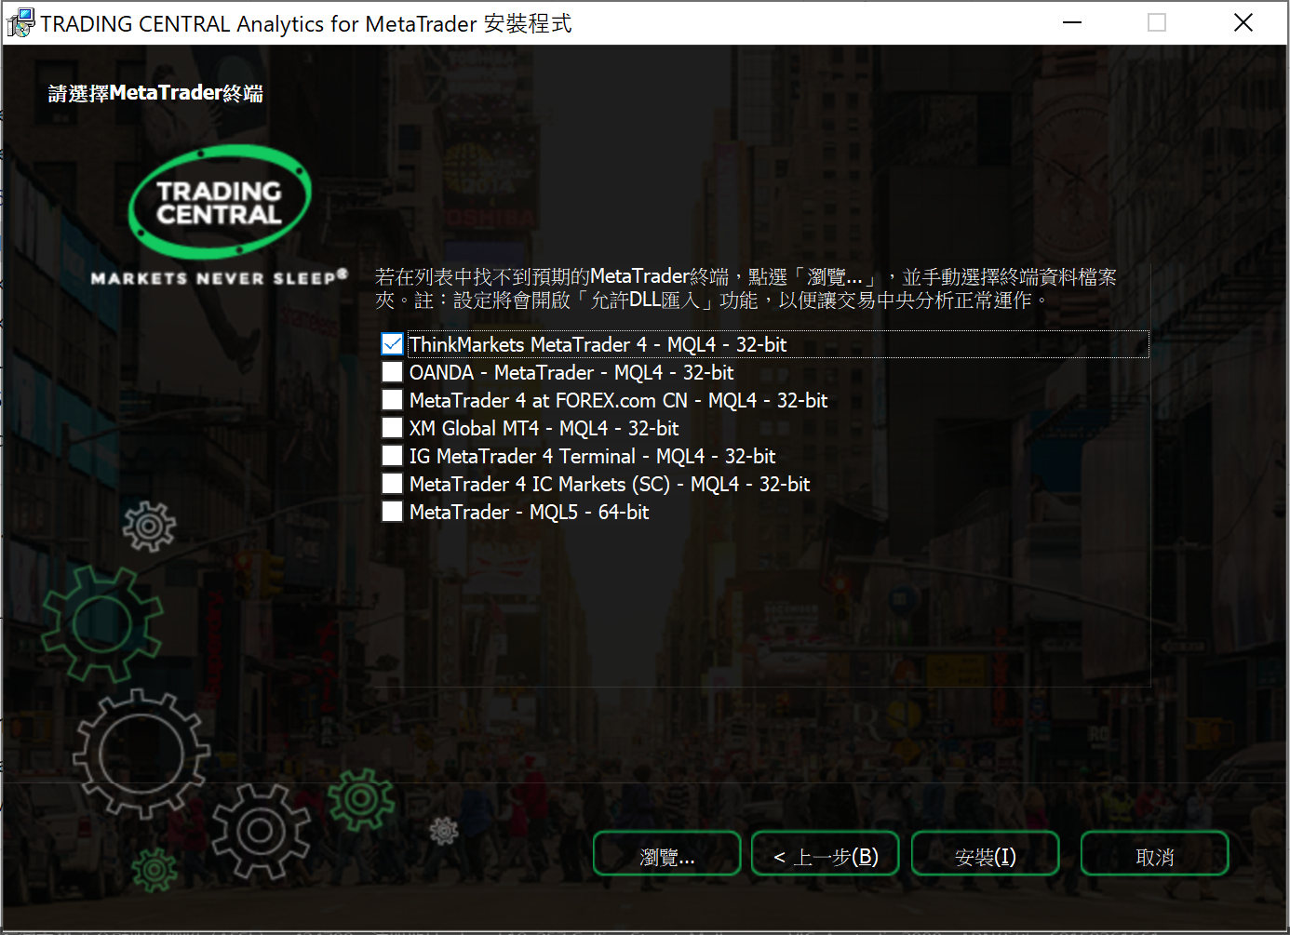Enable MetaTrader MQL5 64-bit checkbox
The image size is (1290, 935).
click(392, 512)
